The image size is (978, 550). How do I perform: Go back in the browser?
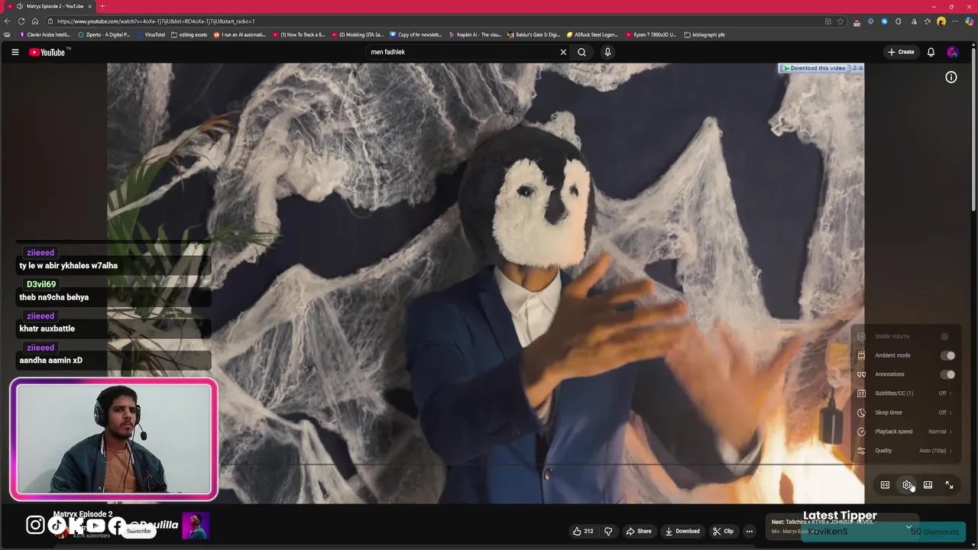pos(8,21)
